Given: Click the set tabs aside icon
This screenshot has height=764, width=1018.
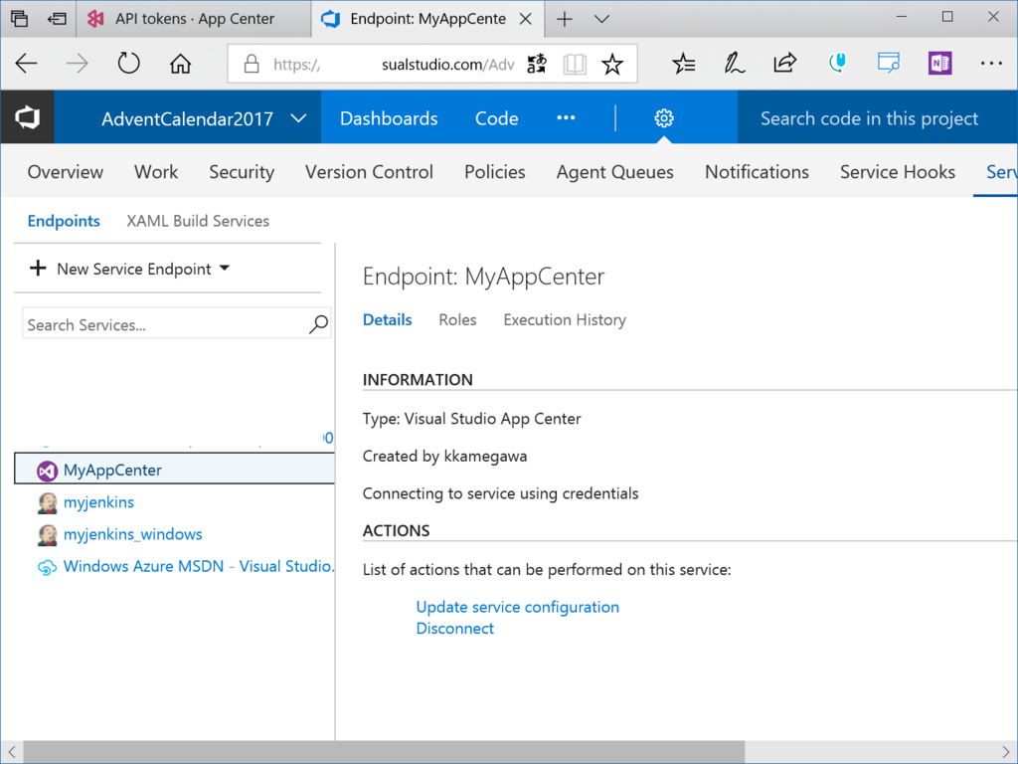Looking at the screenshot, I should pos(57,18).
